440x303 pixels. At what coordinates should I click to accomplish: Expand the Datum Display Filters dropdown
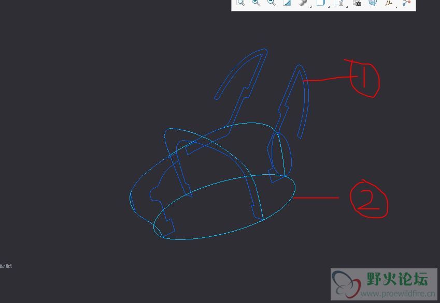pyautogui.click(x=389, y=3)
